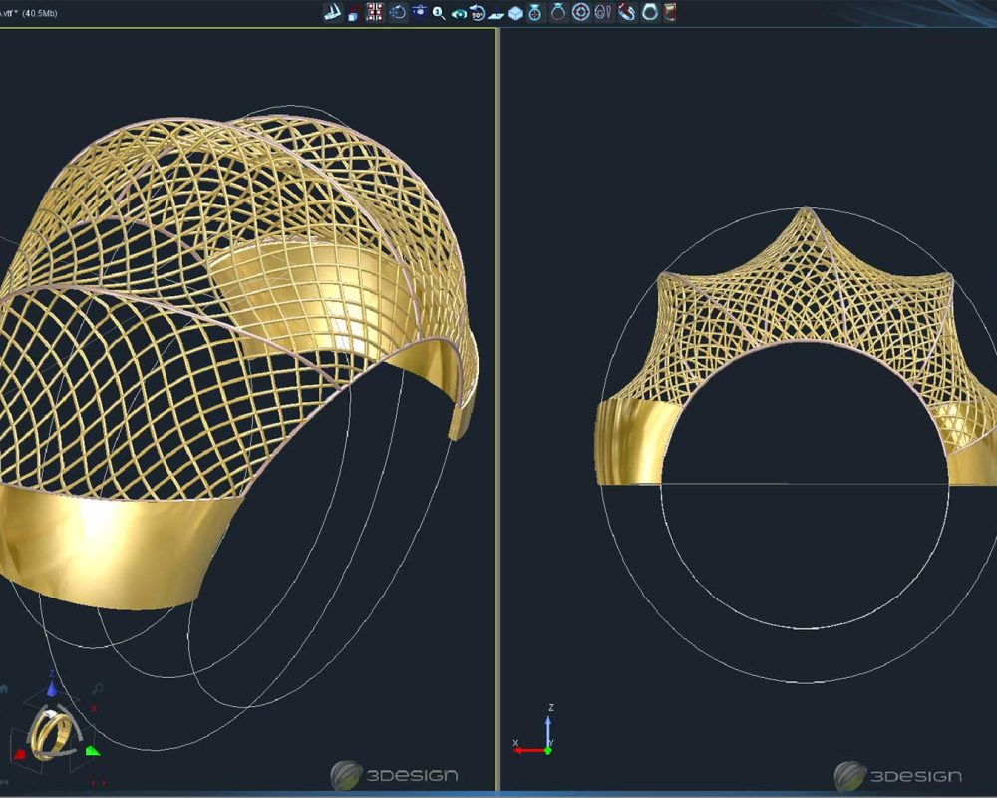Screen dimensions: 997x798
Task: Select the perspective cube view icon
Action: 513,13
